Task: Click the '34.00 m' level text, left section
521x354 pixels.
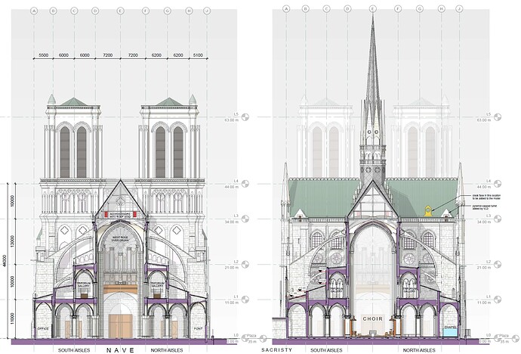Action: pos(232,222)
